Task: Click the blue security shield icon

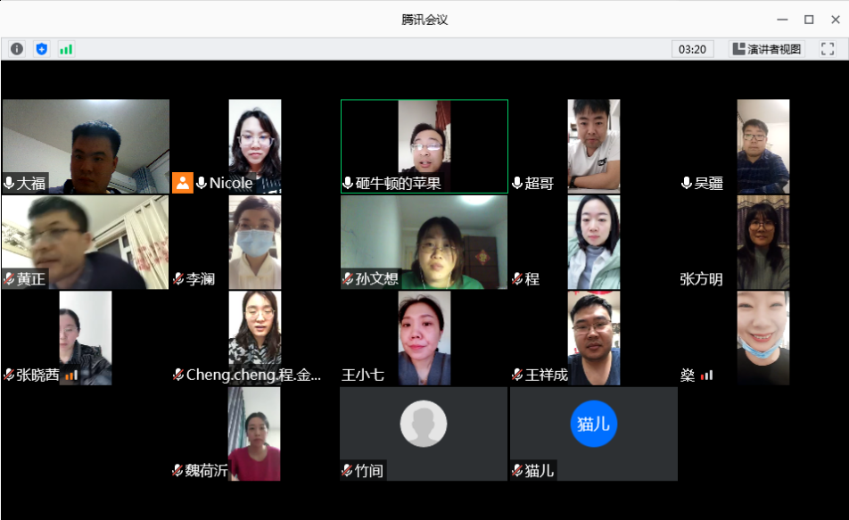Action: click(x=41, y=49)
